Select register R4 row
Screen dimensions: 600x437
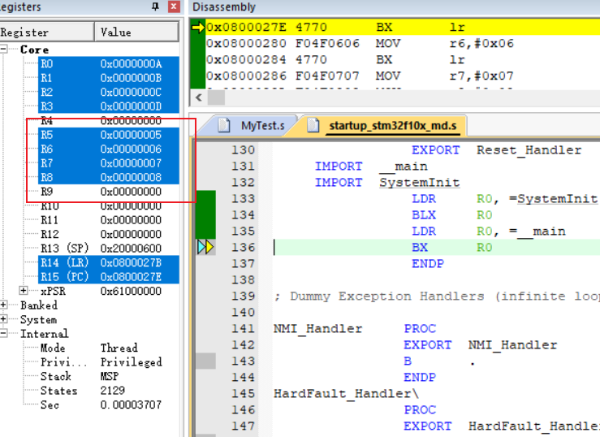pos(109,120)
